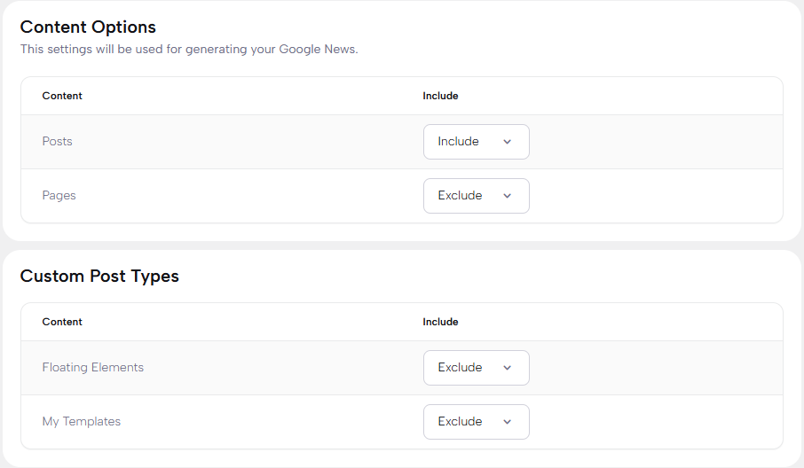Open the Posts include dropdown
804x468 pixels.
pos(476,142)
